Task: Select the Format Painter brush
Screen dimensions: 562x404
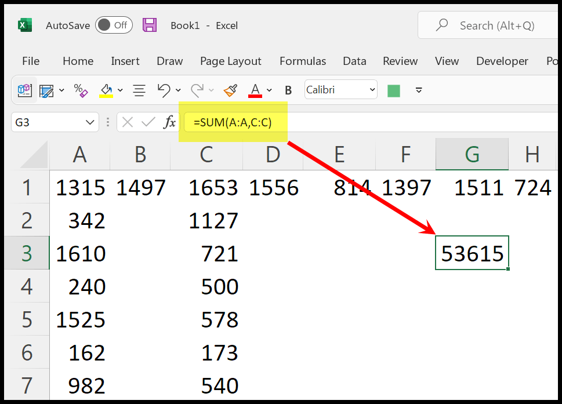Action: (x=230, y=90)
